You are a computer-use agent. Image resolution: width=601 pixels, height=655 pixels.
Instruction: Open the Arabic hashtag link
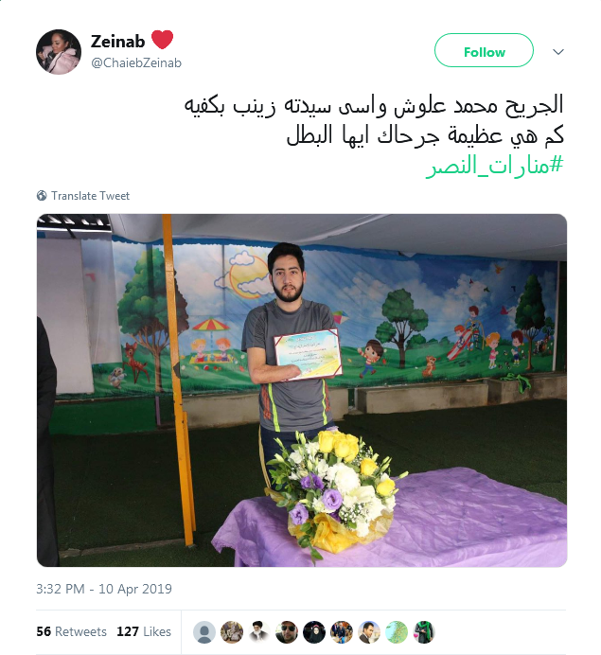click(x=495, y=166)
